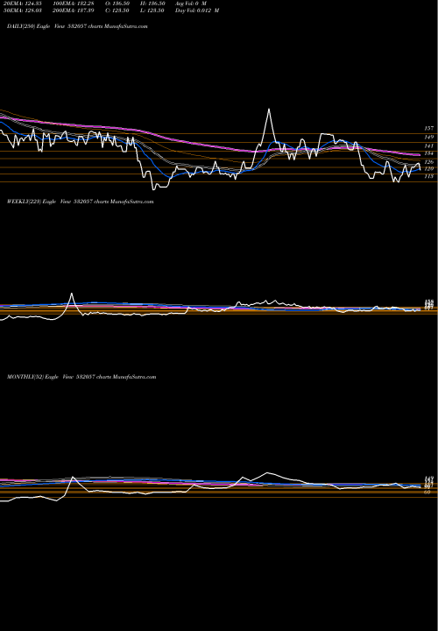Click the tallest price spike peak on daily chart

pos(269,109)
